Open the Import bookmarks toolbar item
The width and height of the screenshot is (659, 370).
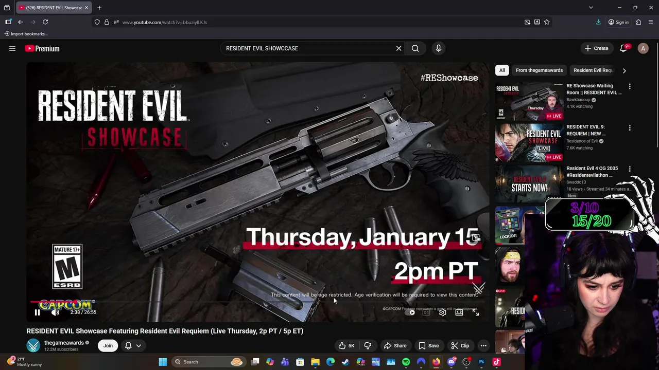pos(26,34)
